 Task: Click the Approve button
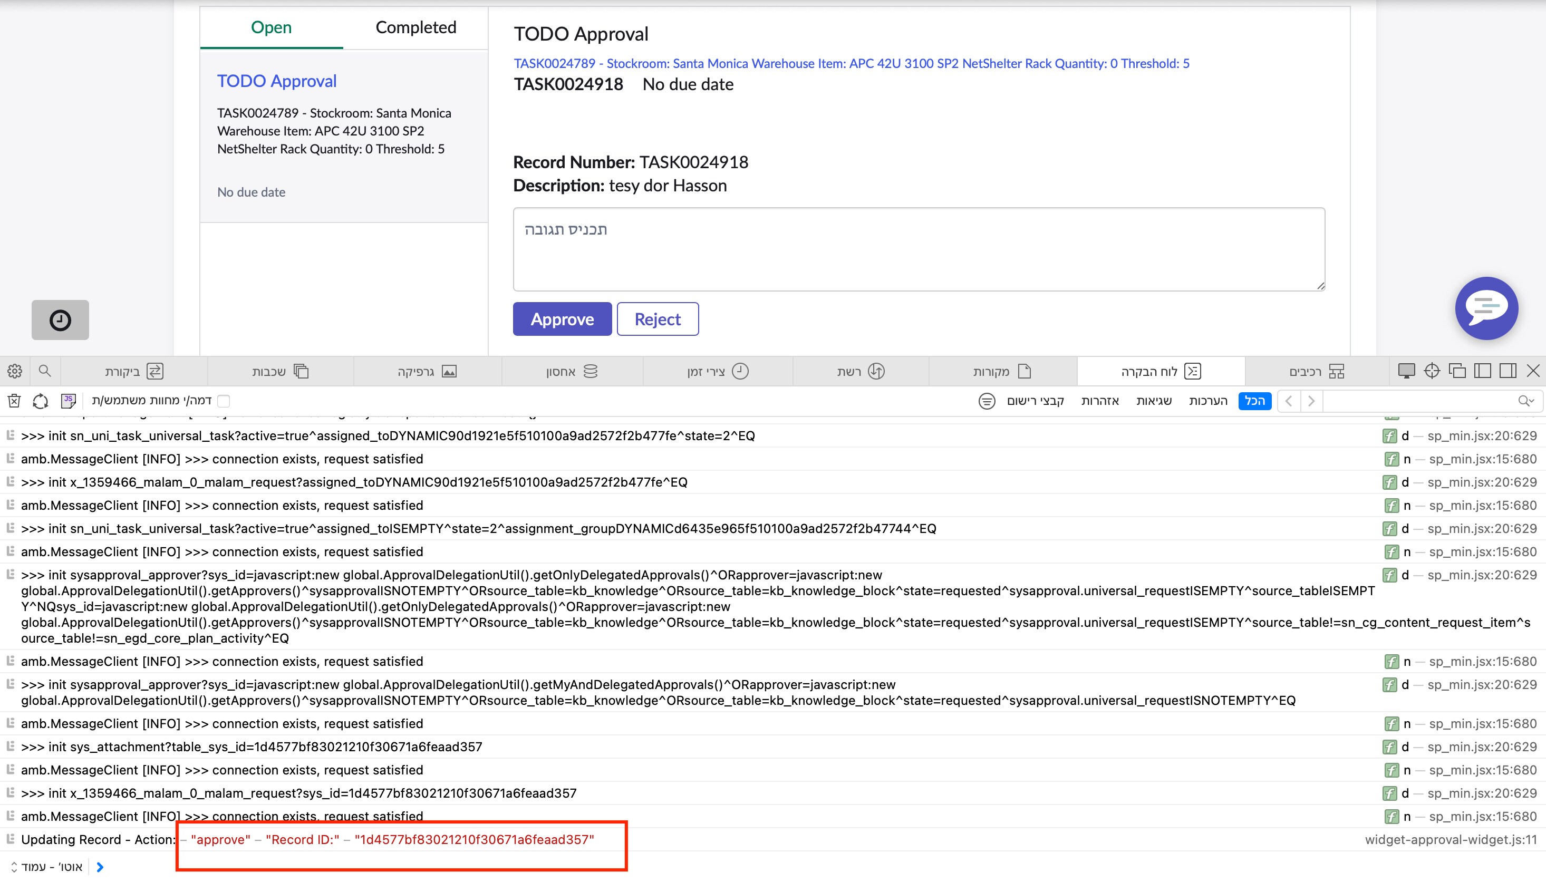562,318
